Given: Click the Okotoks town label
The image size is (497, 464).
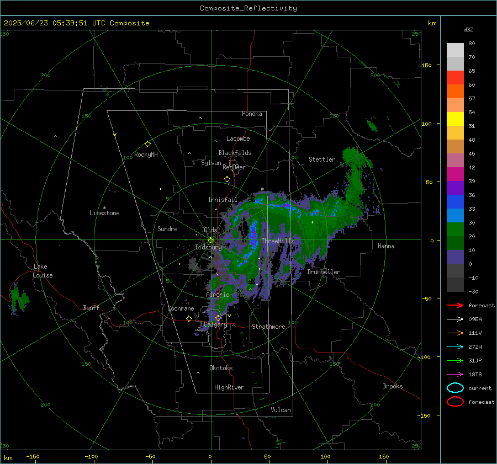Looking at the screenshot, I should (x=221, y=368).
